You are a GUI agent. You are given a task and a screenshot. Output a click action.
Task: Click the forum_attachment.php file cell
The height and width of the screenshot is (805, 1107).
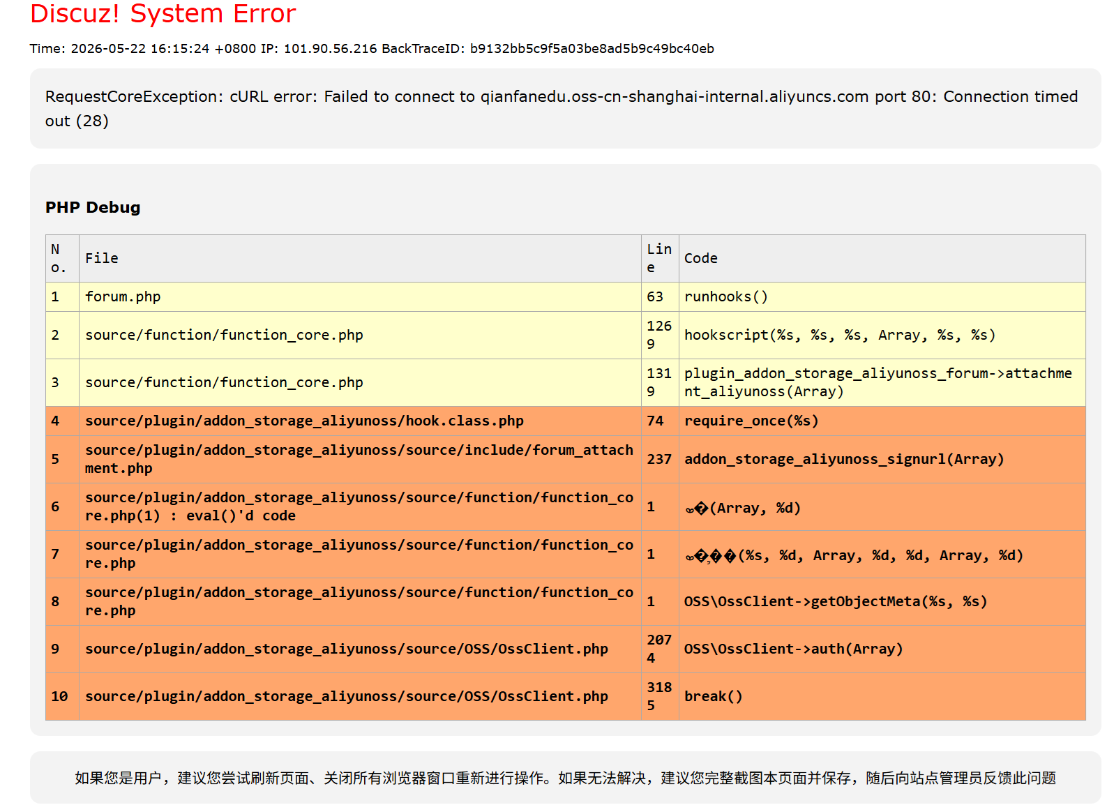360,460
